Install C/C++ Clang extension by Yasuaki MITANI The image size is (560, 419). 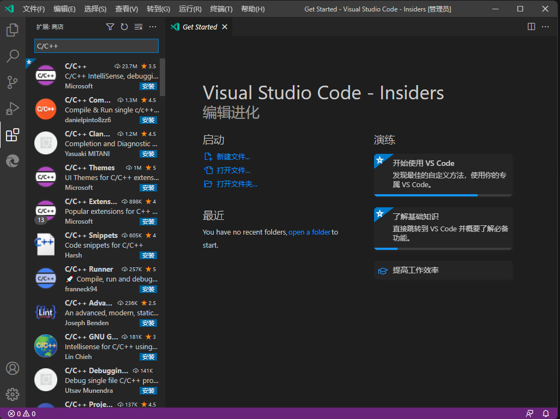[x=148, y=154]
